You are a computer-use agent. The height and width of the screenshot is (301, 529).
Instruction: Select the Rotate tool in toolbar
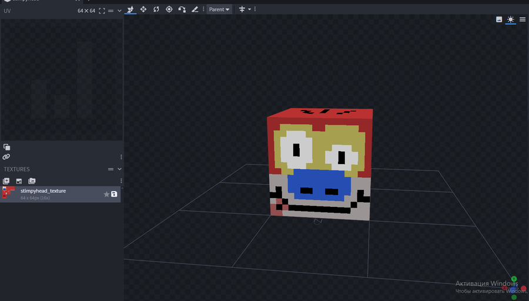click(156, 9)
